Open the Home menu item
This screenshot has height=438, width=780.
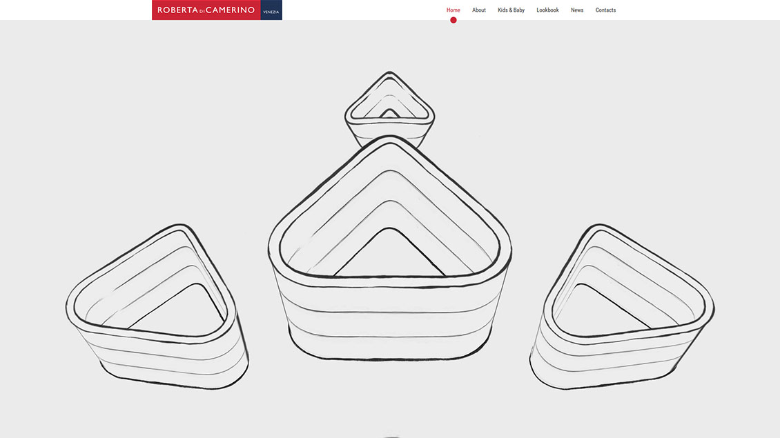454,10
